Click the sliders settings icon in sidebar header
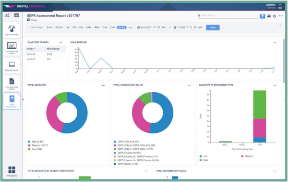The image size is (288, 182). point(7,15)
